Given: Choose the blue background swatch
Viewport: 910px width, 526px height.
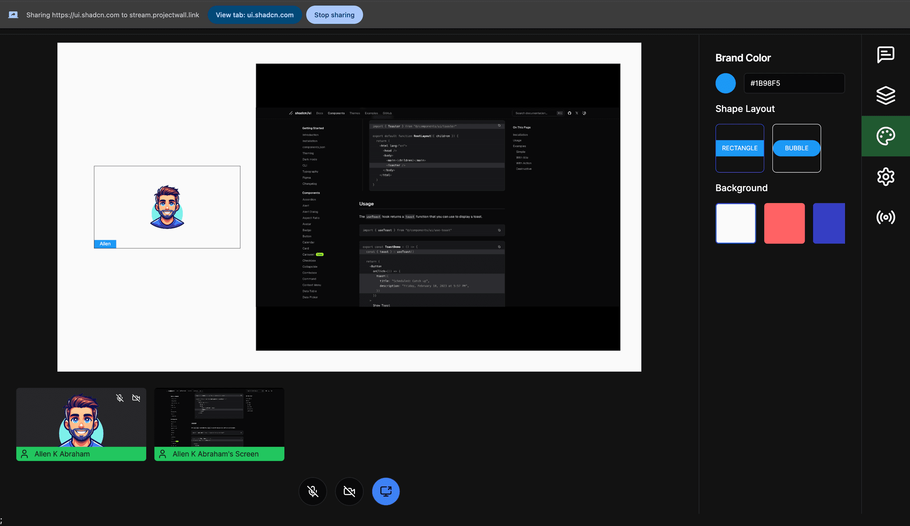Looking at the screenshot, I should [829, 223].
